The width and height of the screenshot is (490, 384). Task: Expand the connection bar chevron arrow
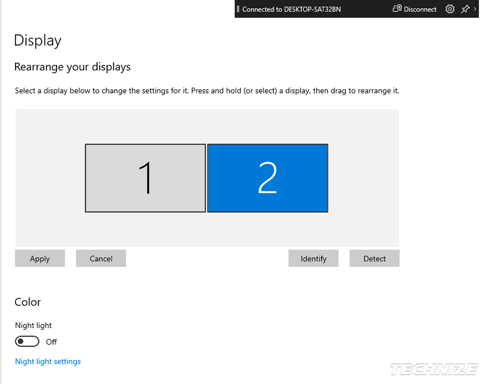(475, 9)
